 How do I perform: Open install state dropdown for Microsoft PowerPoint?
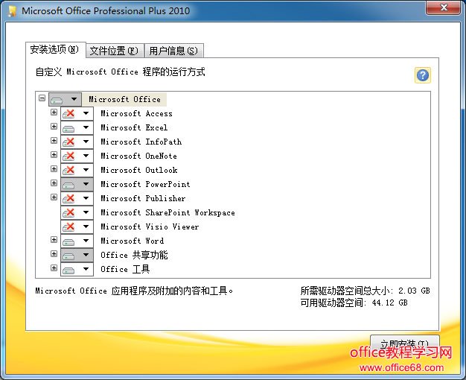[77, 184]
